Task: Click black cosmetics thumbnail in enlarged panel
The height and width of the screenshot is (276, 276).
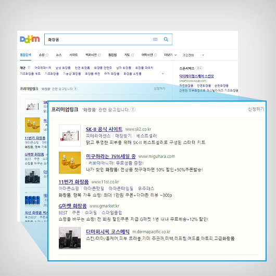Action: (x=70, y=238)
